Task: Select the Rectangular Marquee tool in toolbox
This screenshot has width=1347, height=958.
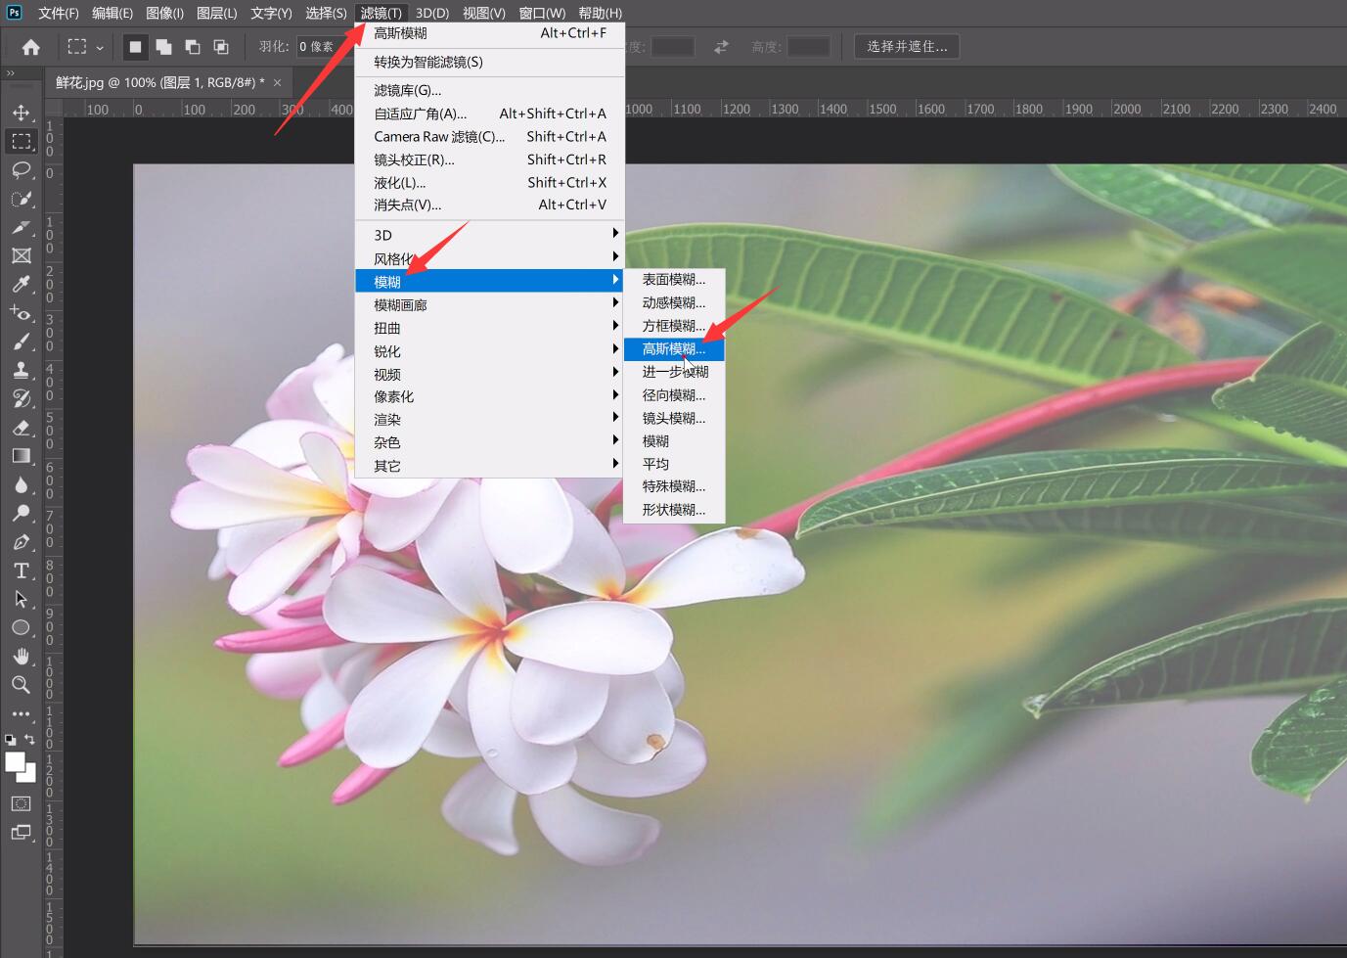Action: (x=21, y=142)
